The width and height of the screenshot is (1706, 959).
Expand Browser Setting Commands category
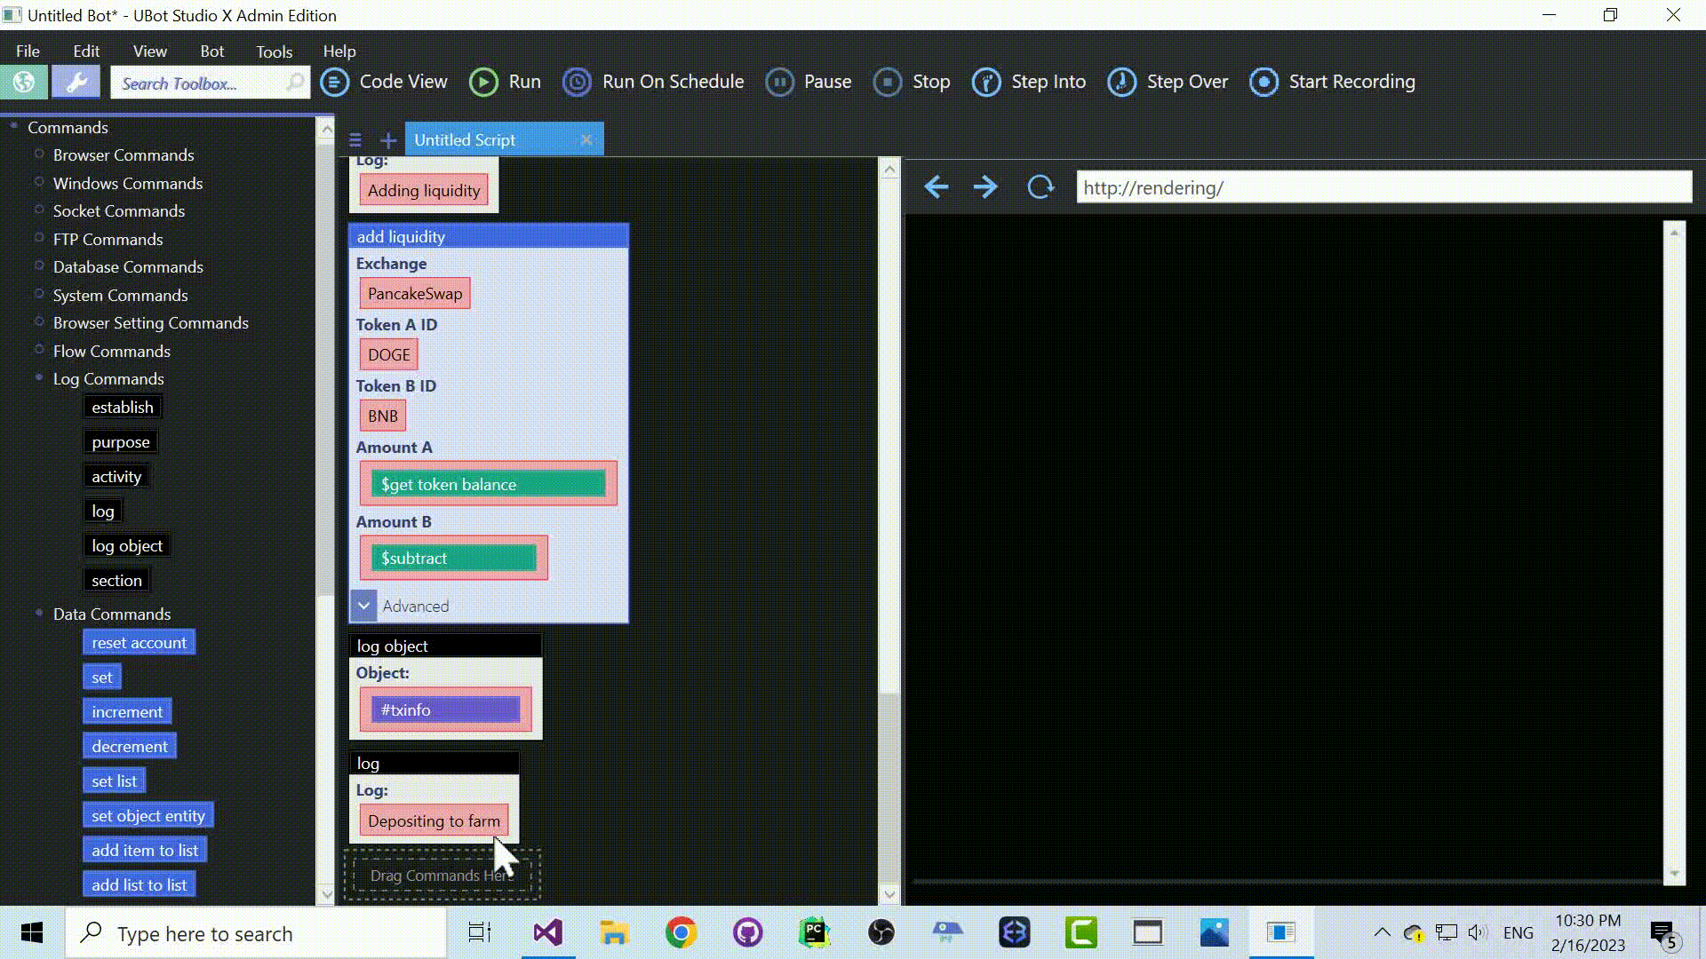click(x=39, y=322)
